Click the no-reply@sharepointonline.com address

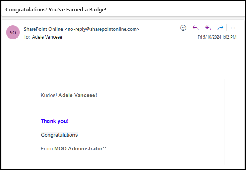pyautogui.click(x=102, y=29)
